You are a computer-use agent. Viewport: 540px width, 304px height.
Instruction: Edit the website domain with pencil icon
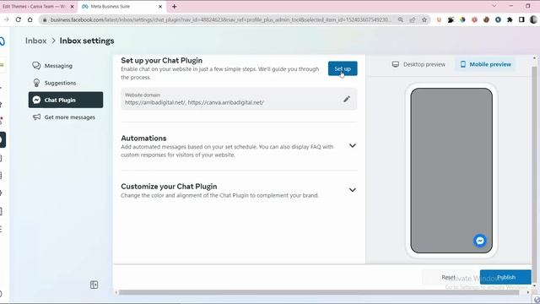(x=347, y=100)
